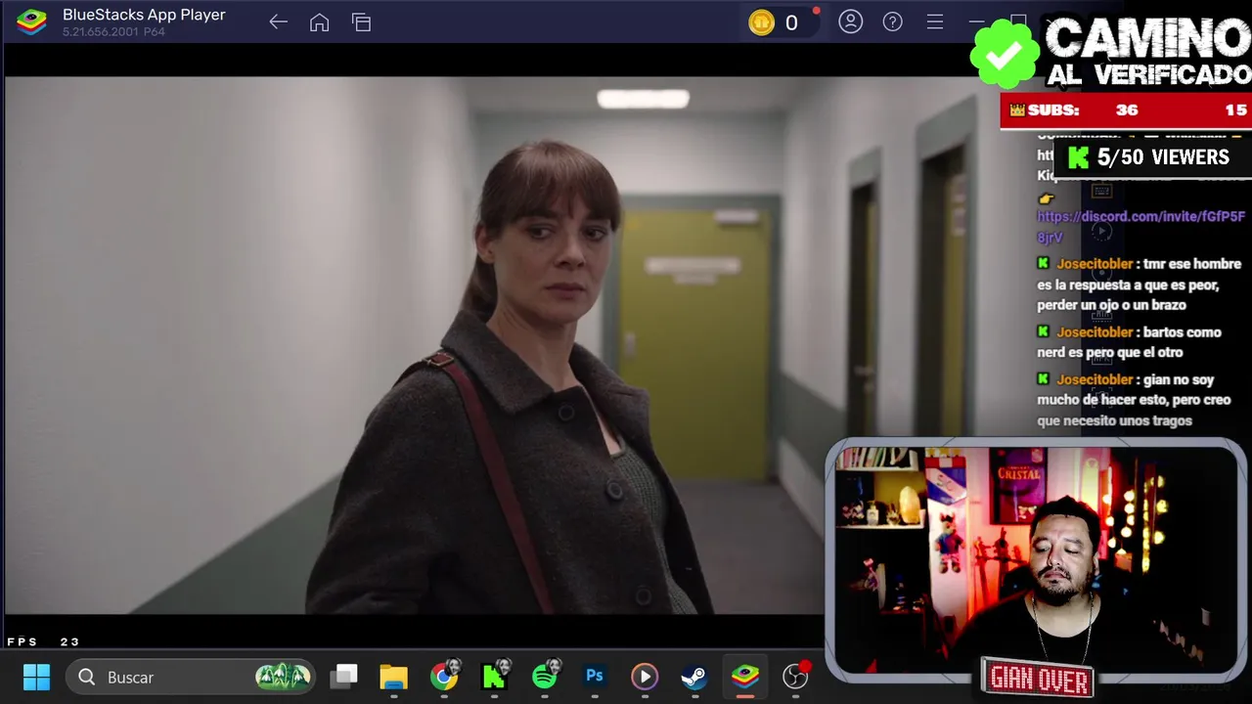Open the Kick app on the taskbar
Viewport: 1252px width, 704px height.
click(495, 677)
